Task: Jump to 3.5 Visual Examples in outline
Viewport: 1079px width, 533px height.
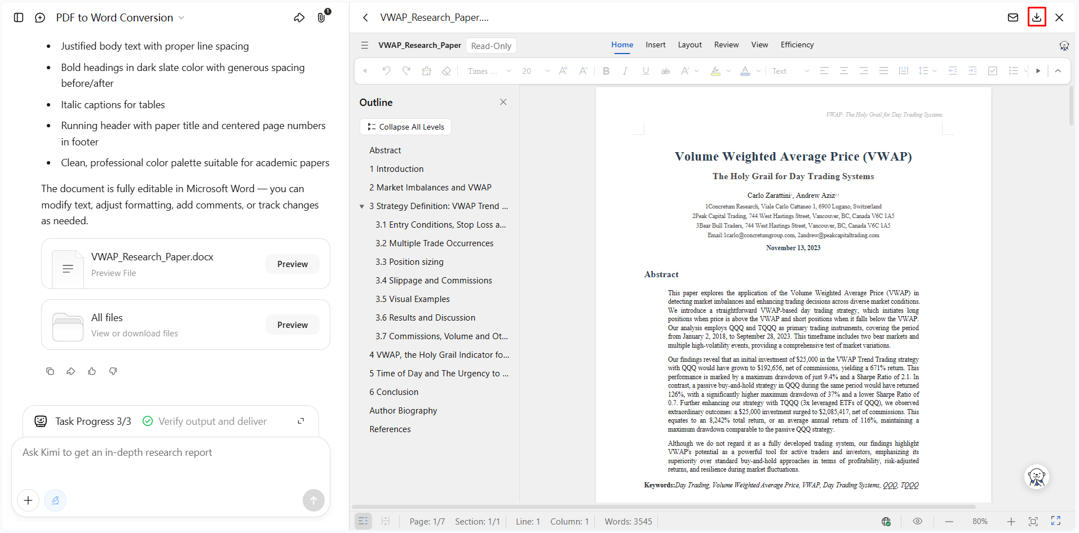Action: click(413, 299)
